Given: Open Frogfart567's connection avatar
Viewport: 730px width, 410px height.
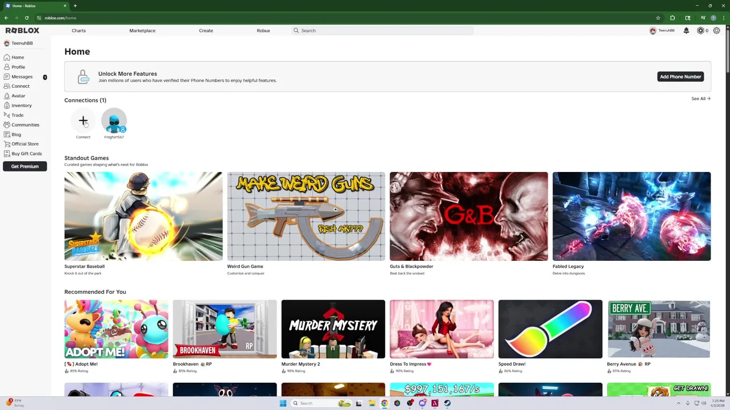Looking at the screenshot, I should coord(114,121).
